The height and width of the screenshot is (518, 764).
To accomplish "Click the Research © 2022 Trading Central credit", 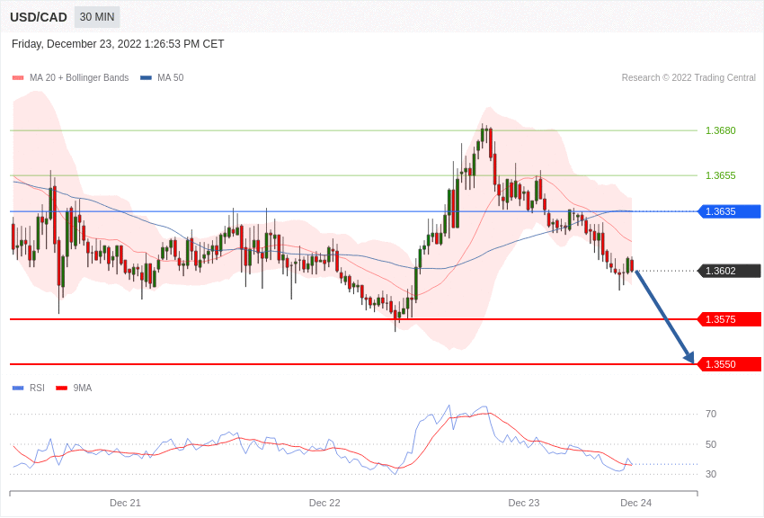I will click(688, 78).
